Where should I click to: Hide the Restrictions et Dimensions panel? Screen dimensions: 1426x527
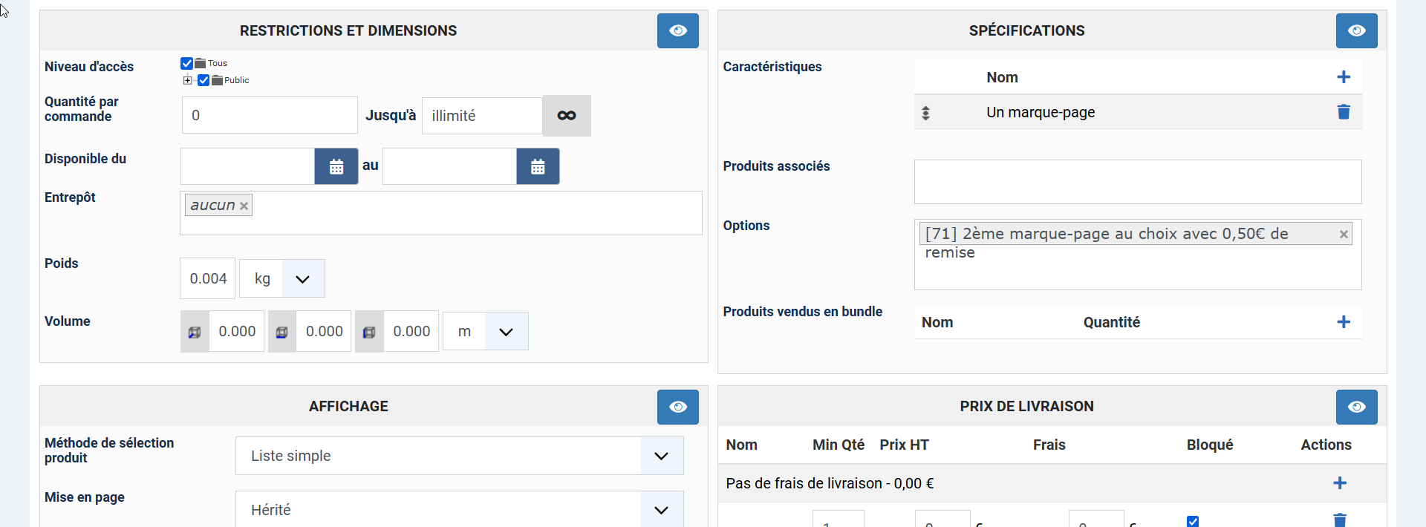(677, 30)
